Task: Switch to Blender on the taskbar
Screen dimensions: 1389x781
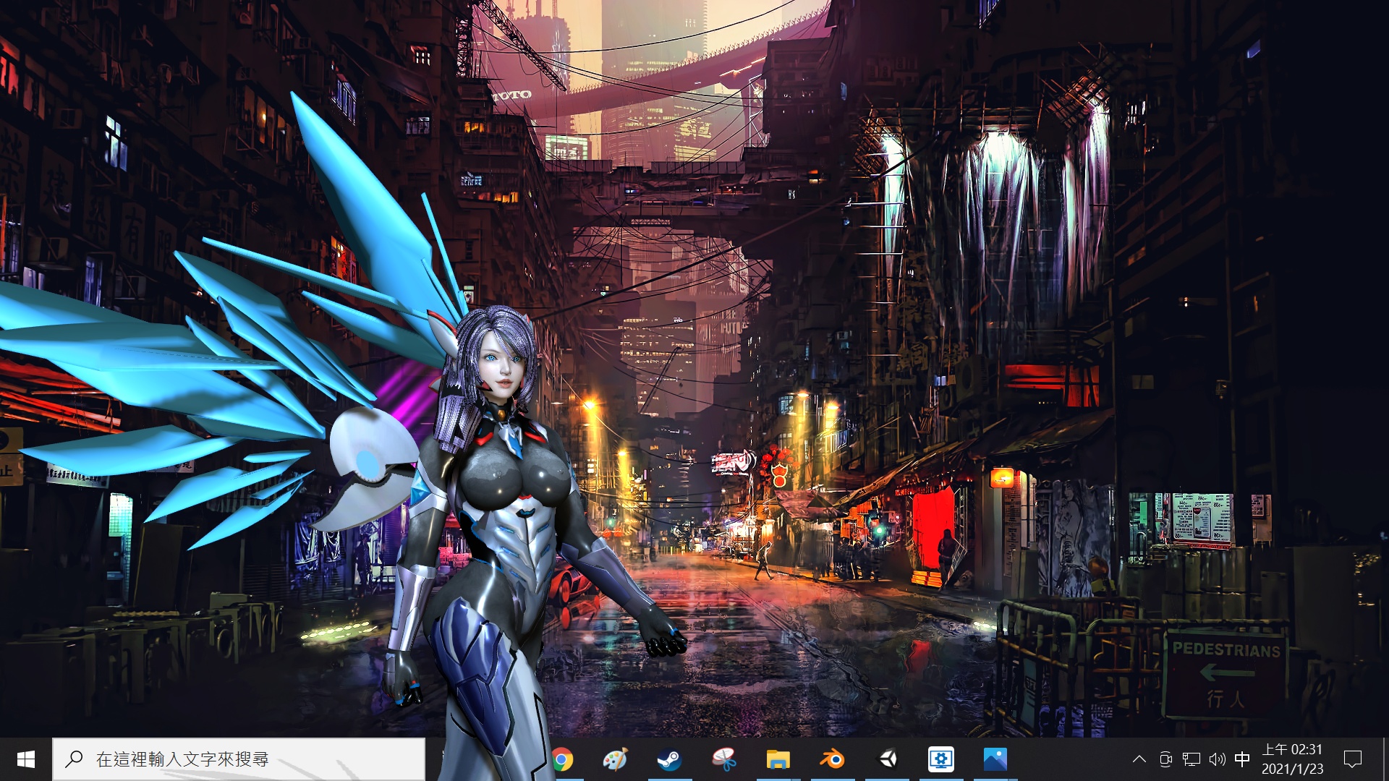Action: pos(833,759)
